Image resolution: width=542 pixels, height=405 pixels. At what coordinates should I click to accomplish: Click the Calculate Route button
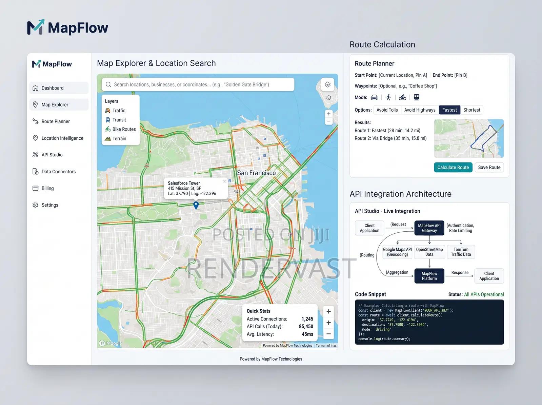453,168
